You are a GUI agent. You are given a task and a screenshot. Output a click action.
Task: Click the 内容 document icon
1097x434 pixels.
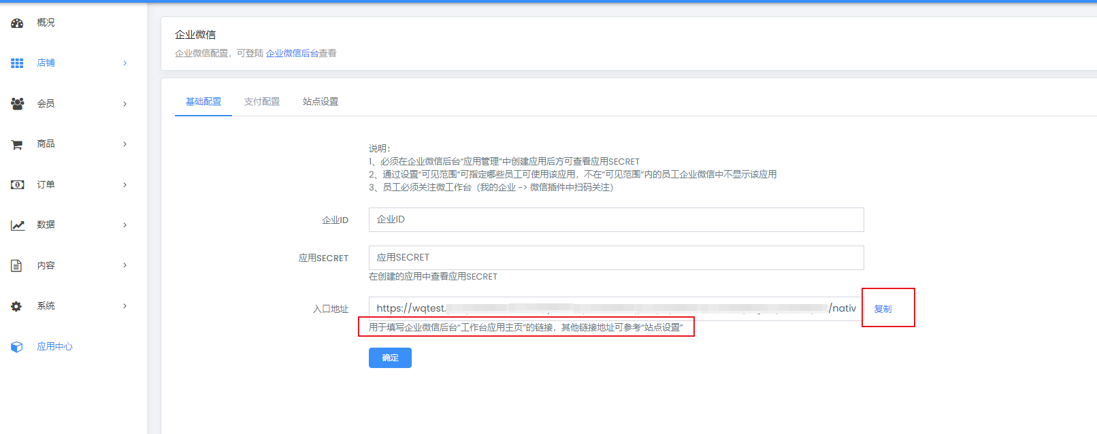(16, 265)
